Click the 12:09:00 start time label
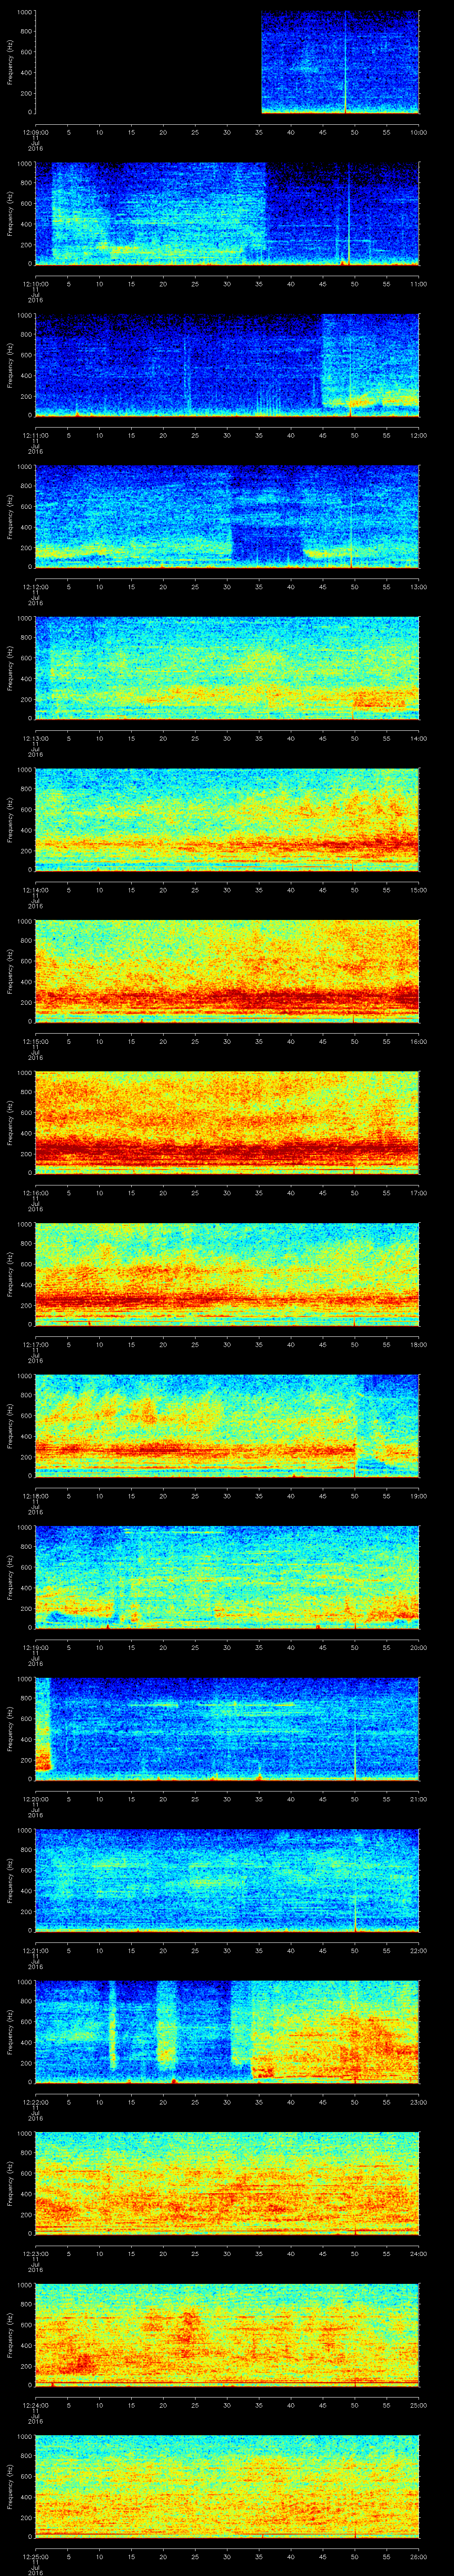The width and height of the screenshot is (454, 2576). point(36,132)
